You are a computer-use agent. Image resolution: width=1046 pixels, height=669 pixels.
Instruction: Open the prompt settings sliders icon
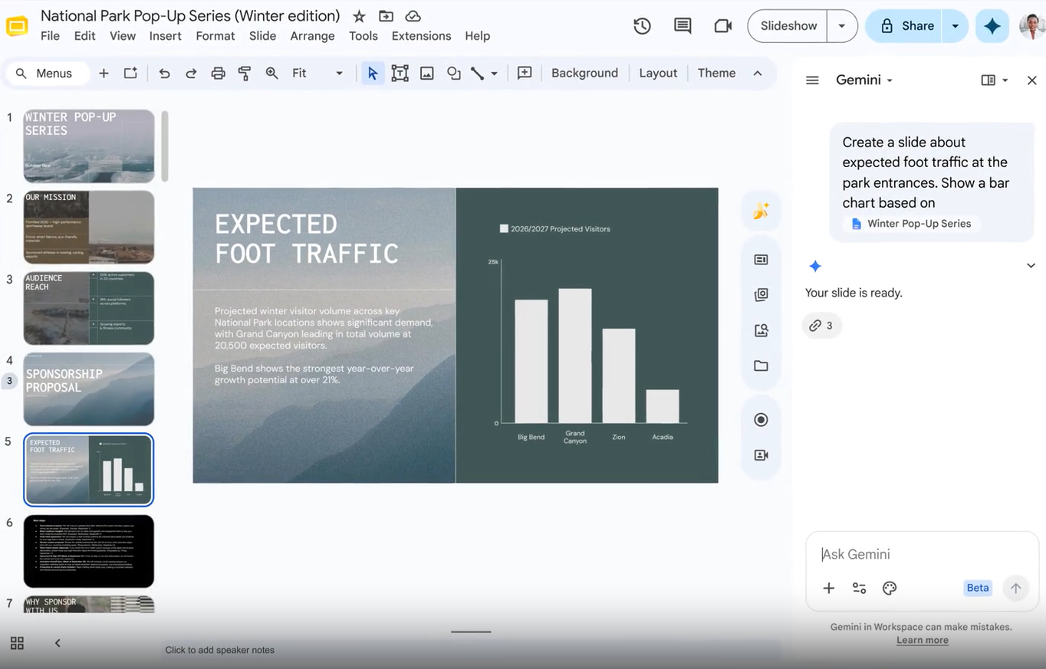pos(859,589)
